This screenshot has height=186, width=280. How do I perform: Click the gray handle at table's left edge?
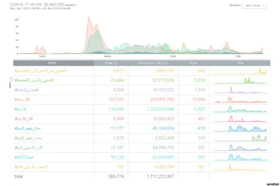pos(10,84)
